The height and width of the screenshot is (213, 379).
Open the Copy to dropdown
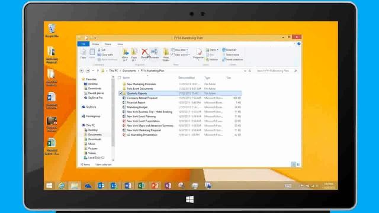(134, 55)
